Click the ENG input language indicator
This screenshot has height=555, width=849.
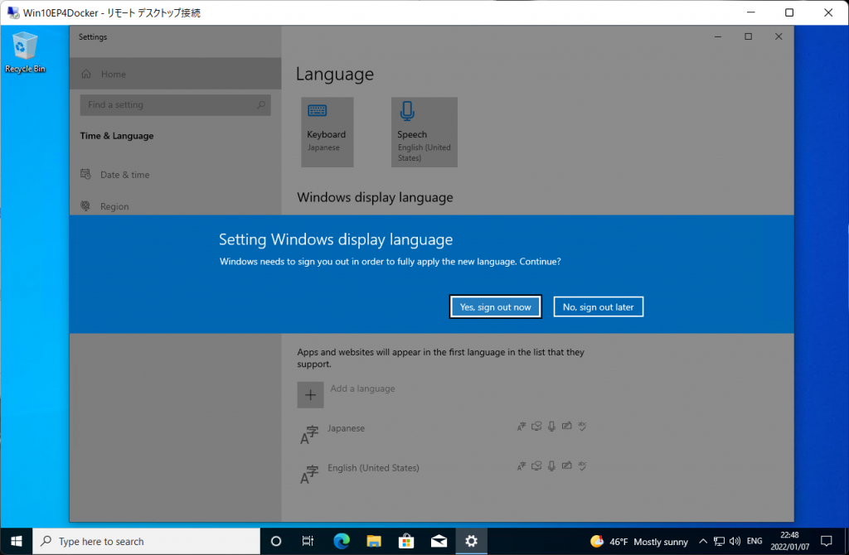tap(754, 541)
